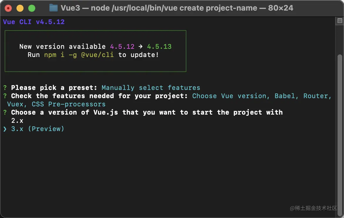Select the 2.x Vue version option
This screenshot has width=344, height=218.
[17, 121]
